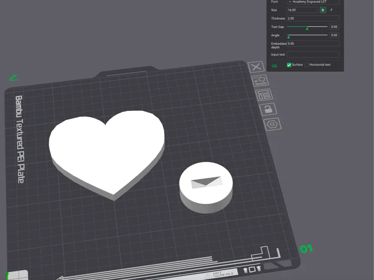The image size is (374, 280).
Task: Click the plate lock padlock icon
Action: click(x=268, y=109)
